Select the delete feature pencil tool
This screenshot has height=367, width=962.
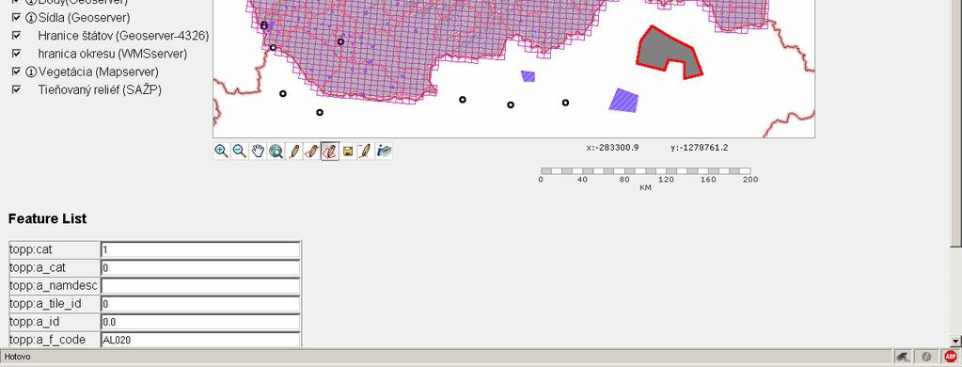[x=366, y=151]
